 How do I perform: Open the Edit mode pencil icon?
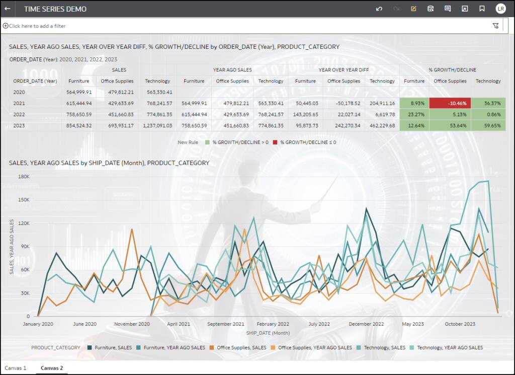[413, 9]
